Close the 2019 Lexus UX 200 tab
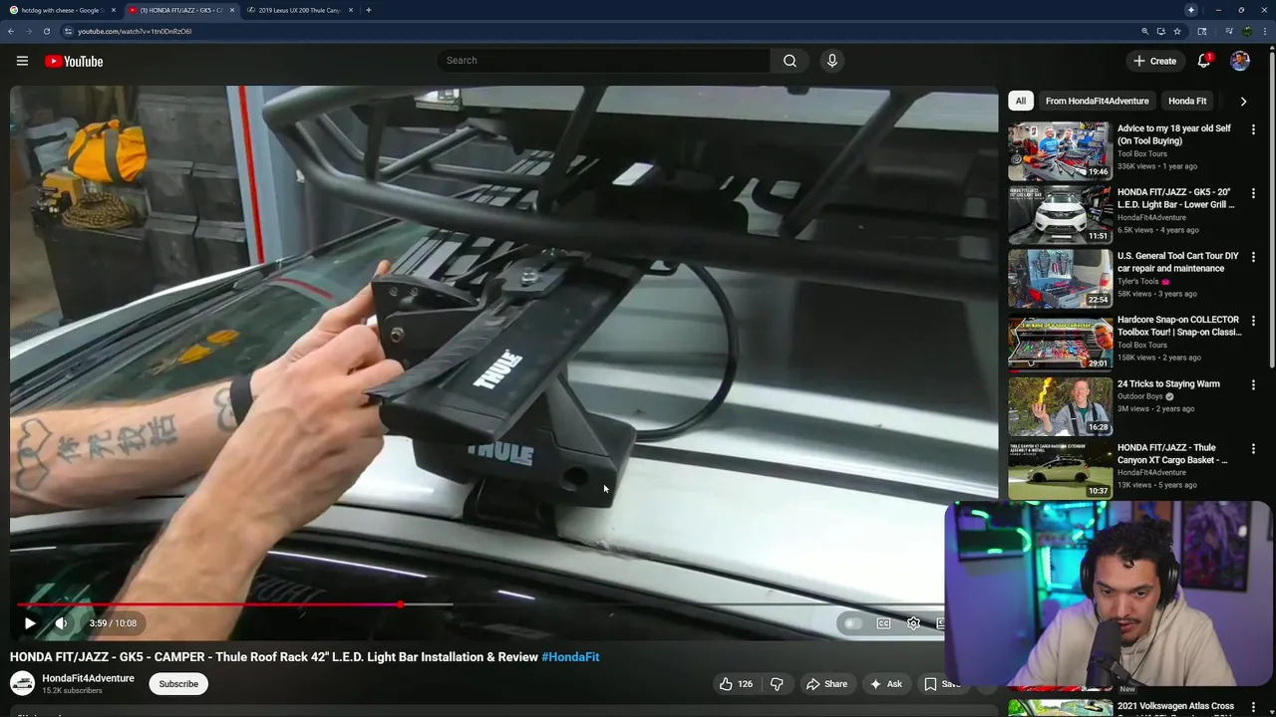1276x717 pixels. point(350,10)
